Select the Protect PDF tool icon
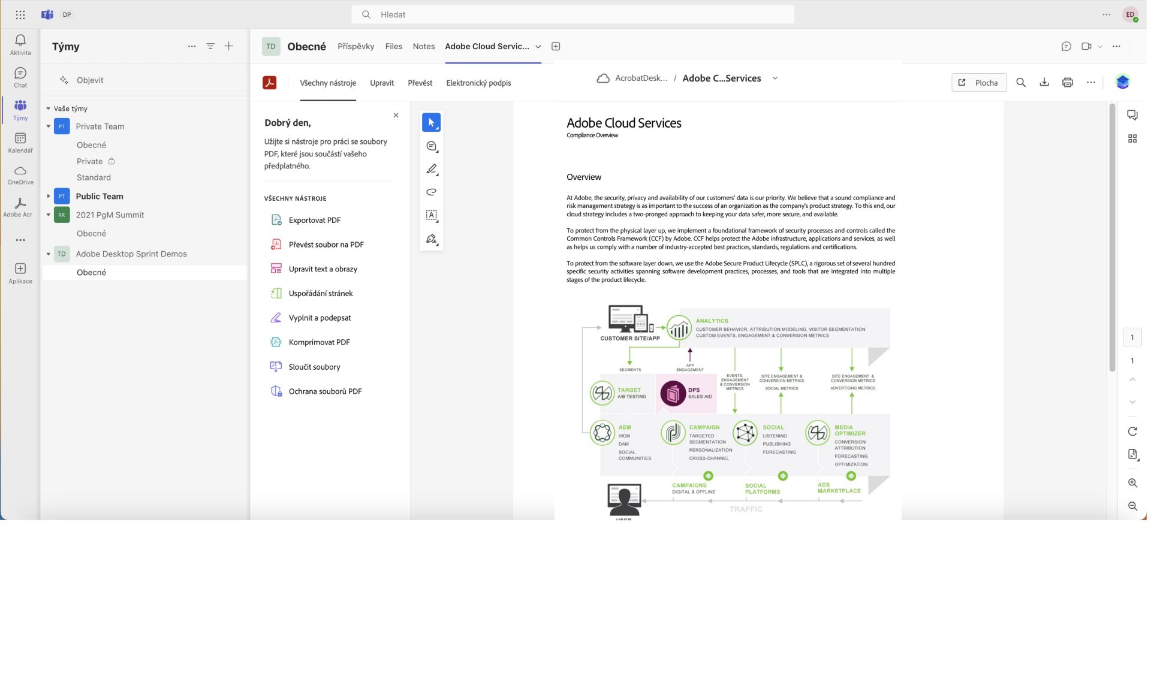Viewport: 1151px width, 685px height. pyautogui.click(x=275, y=391)
